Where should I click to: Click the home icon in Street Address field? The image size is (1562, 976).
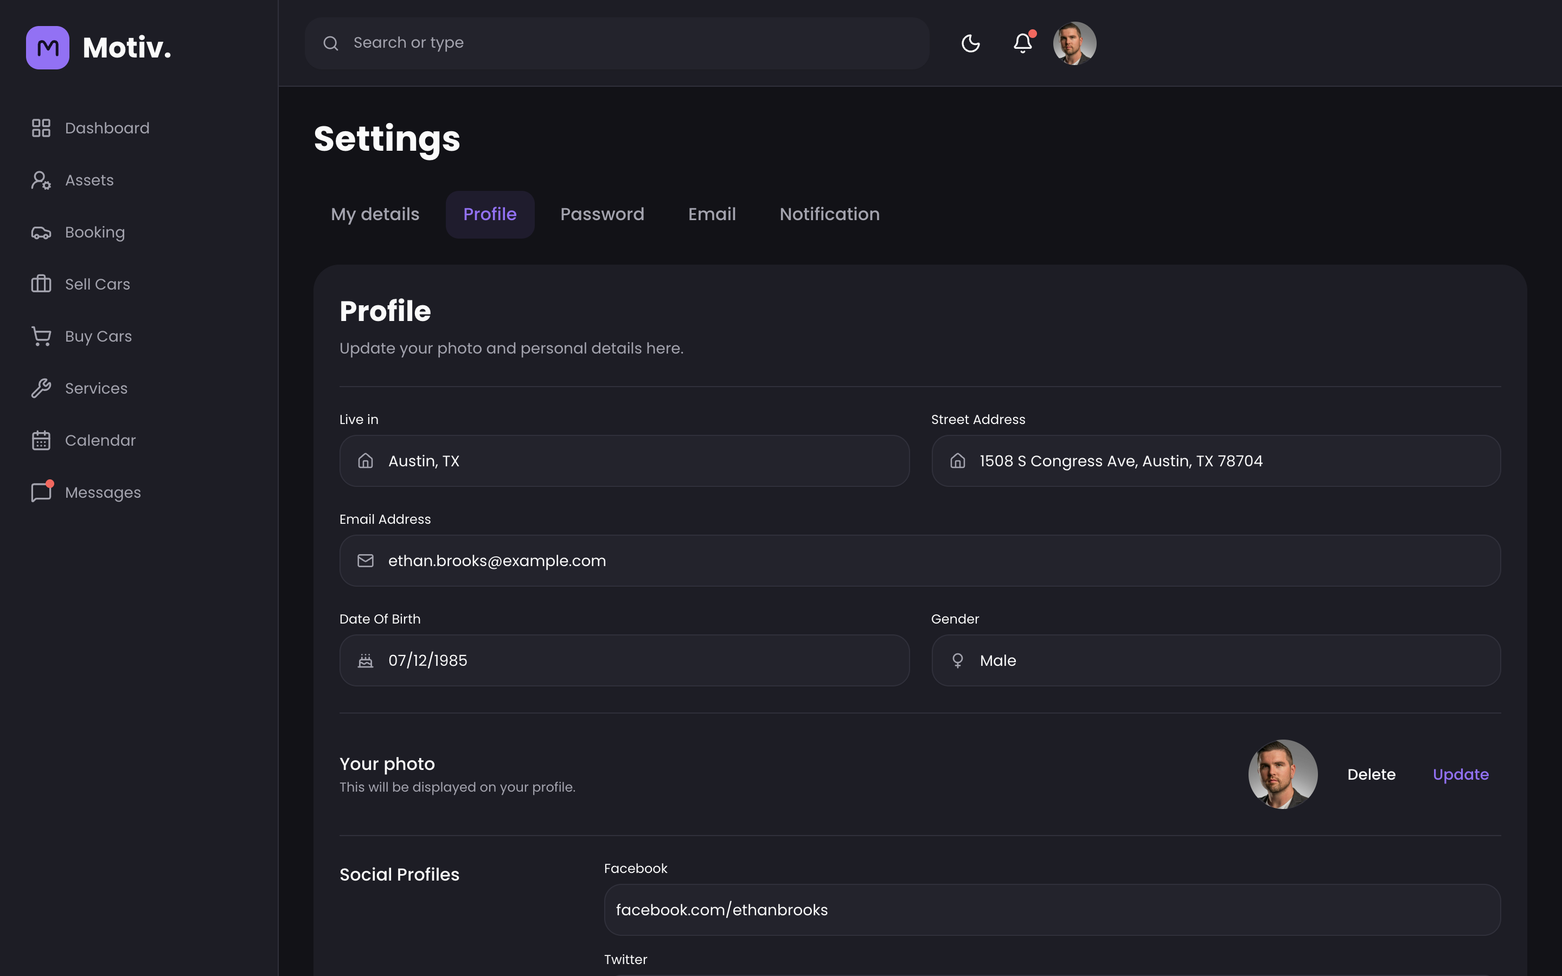tap(958, 461)
